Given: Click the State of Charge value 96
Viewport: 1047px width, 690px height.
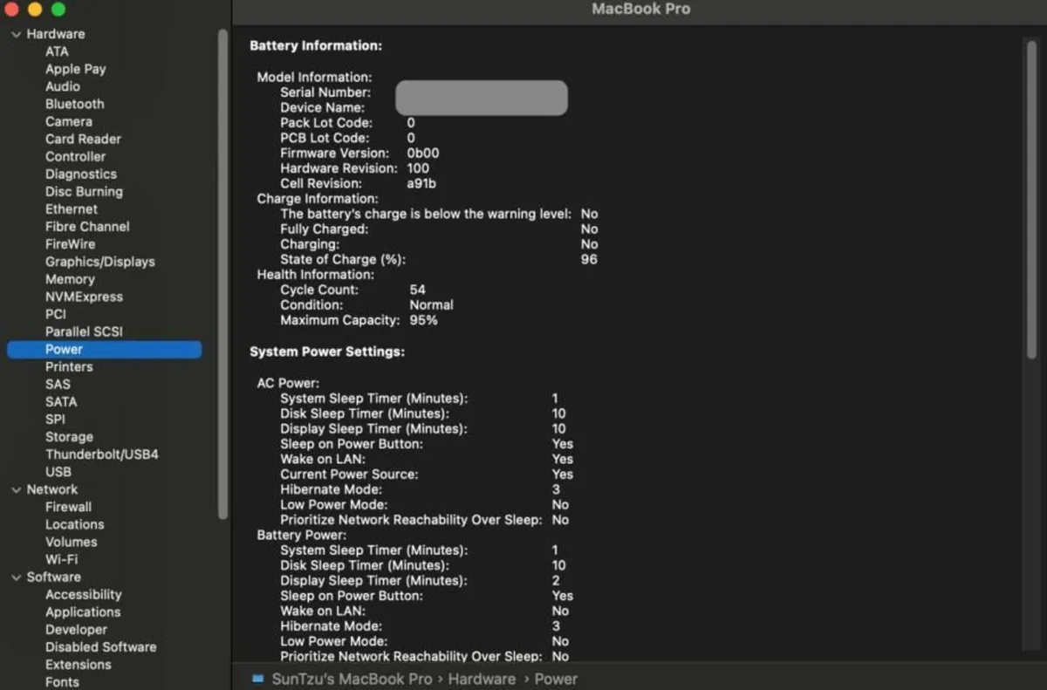Looking at the screenshot, I should click(589, 259).
